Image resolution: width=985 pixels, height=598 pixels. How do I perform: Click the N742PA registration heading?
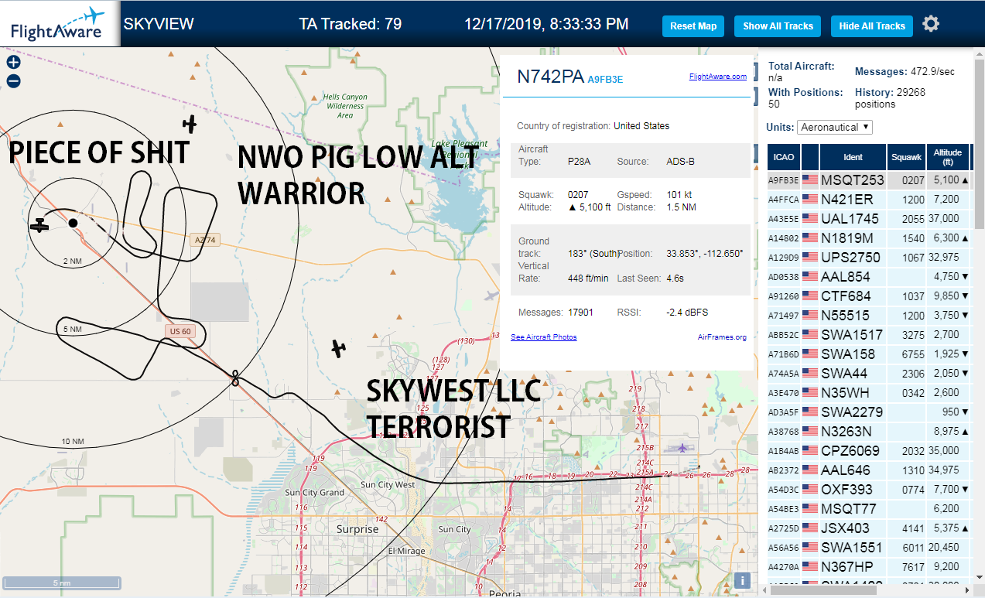click(x=550, y=76)
